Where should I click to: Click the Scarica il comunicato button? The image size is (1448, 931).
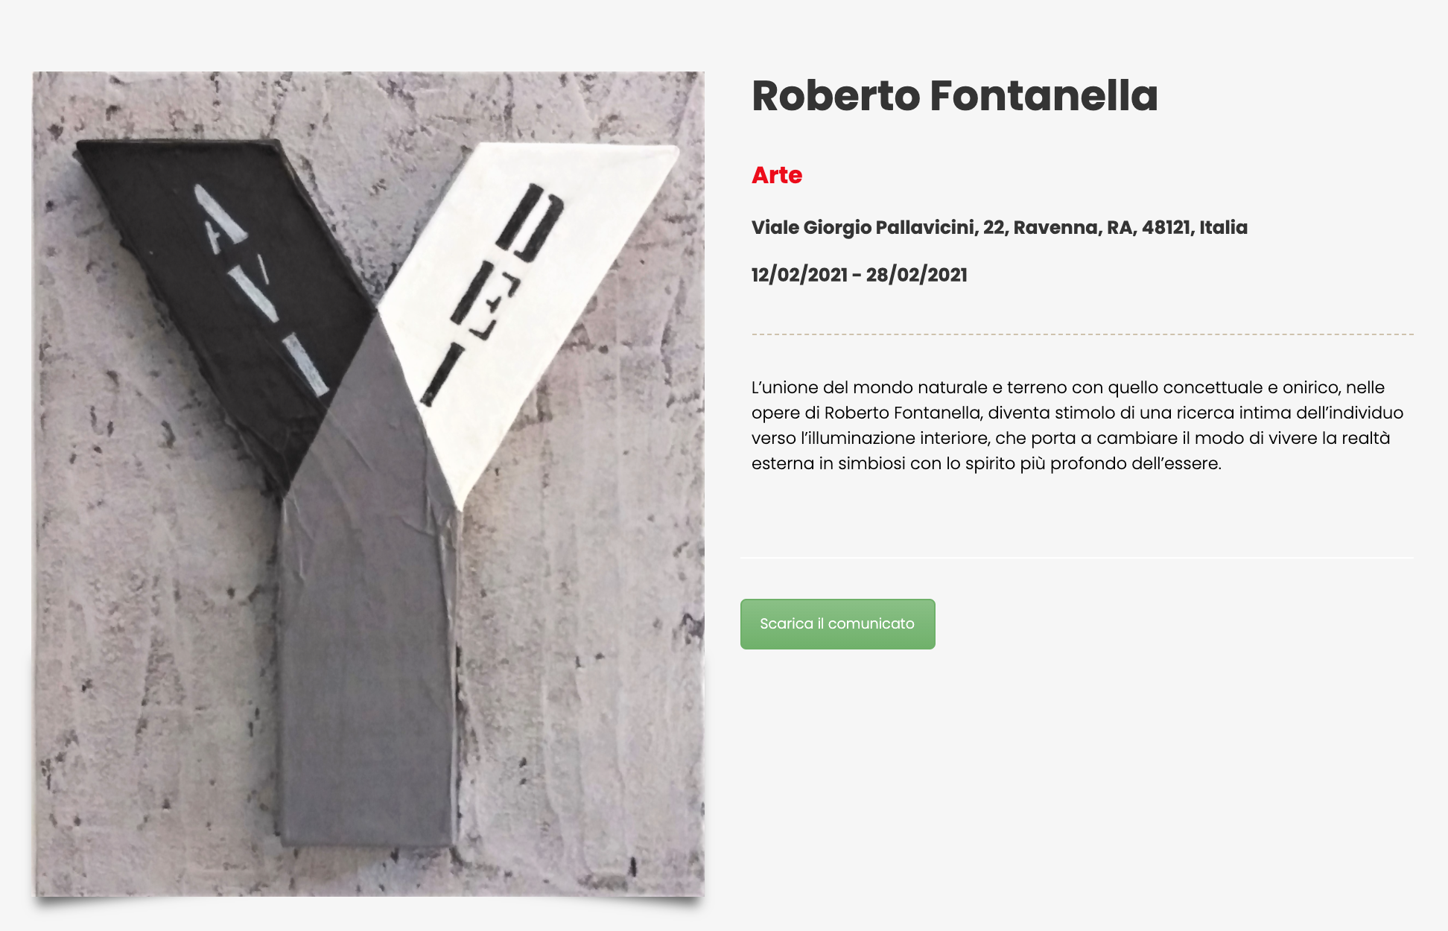(837, 624)
